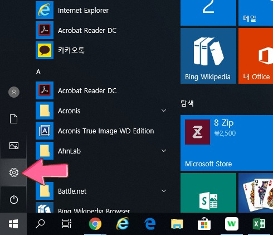Screen dimensions: 273x235
Task: Open the Power options button
Action: (14, 199)
